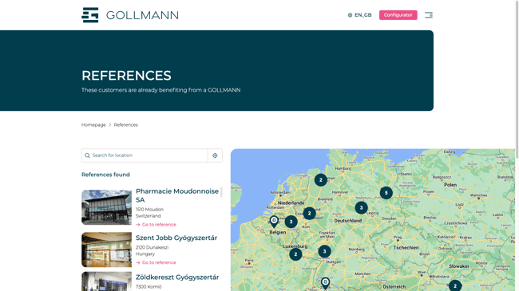Viewport: 519px width, 291px height.
Task: Go to reference for Pharmacie Moudonnoise
Action: coord(156,225)
